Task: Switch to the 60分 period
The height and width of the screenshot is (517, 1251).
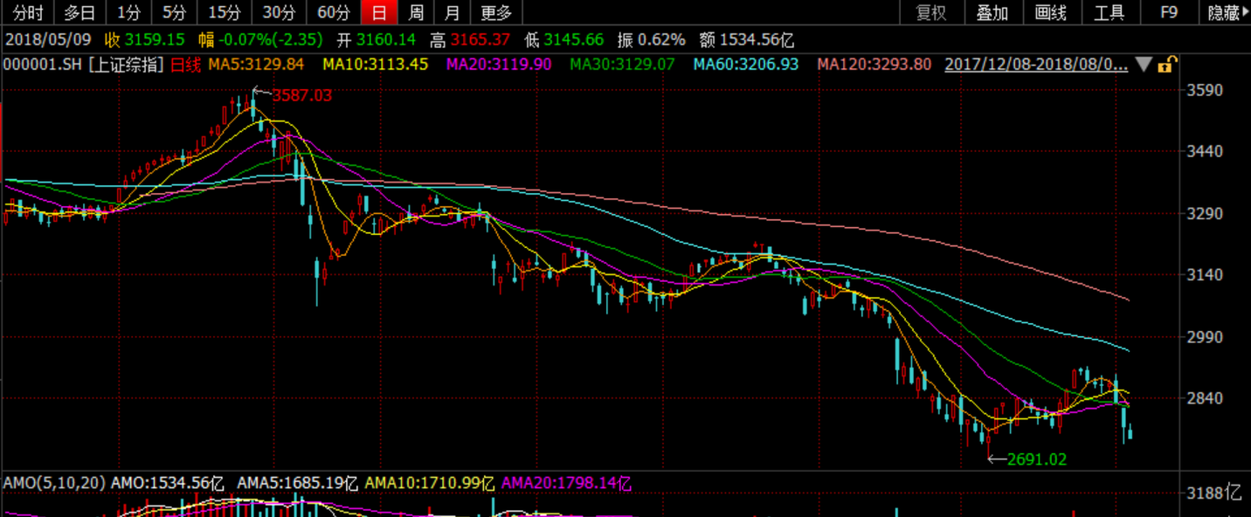Action: click(334, 12)
